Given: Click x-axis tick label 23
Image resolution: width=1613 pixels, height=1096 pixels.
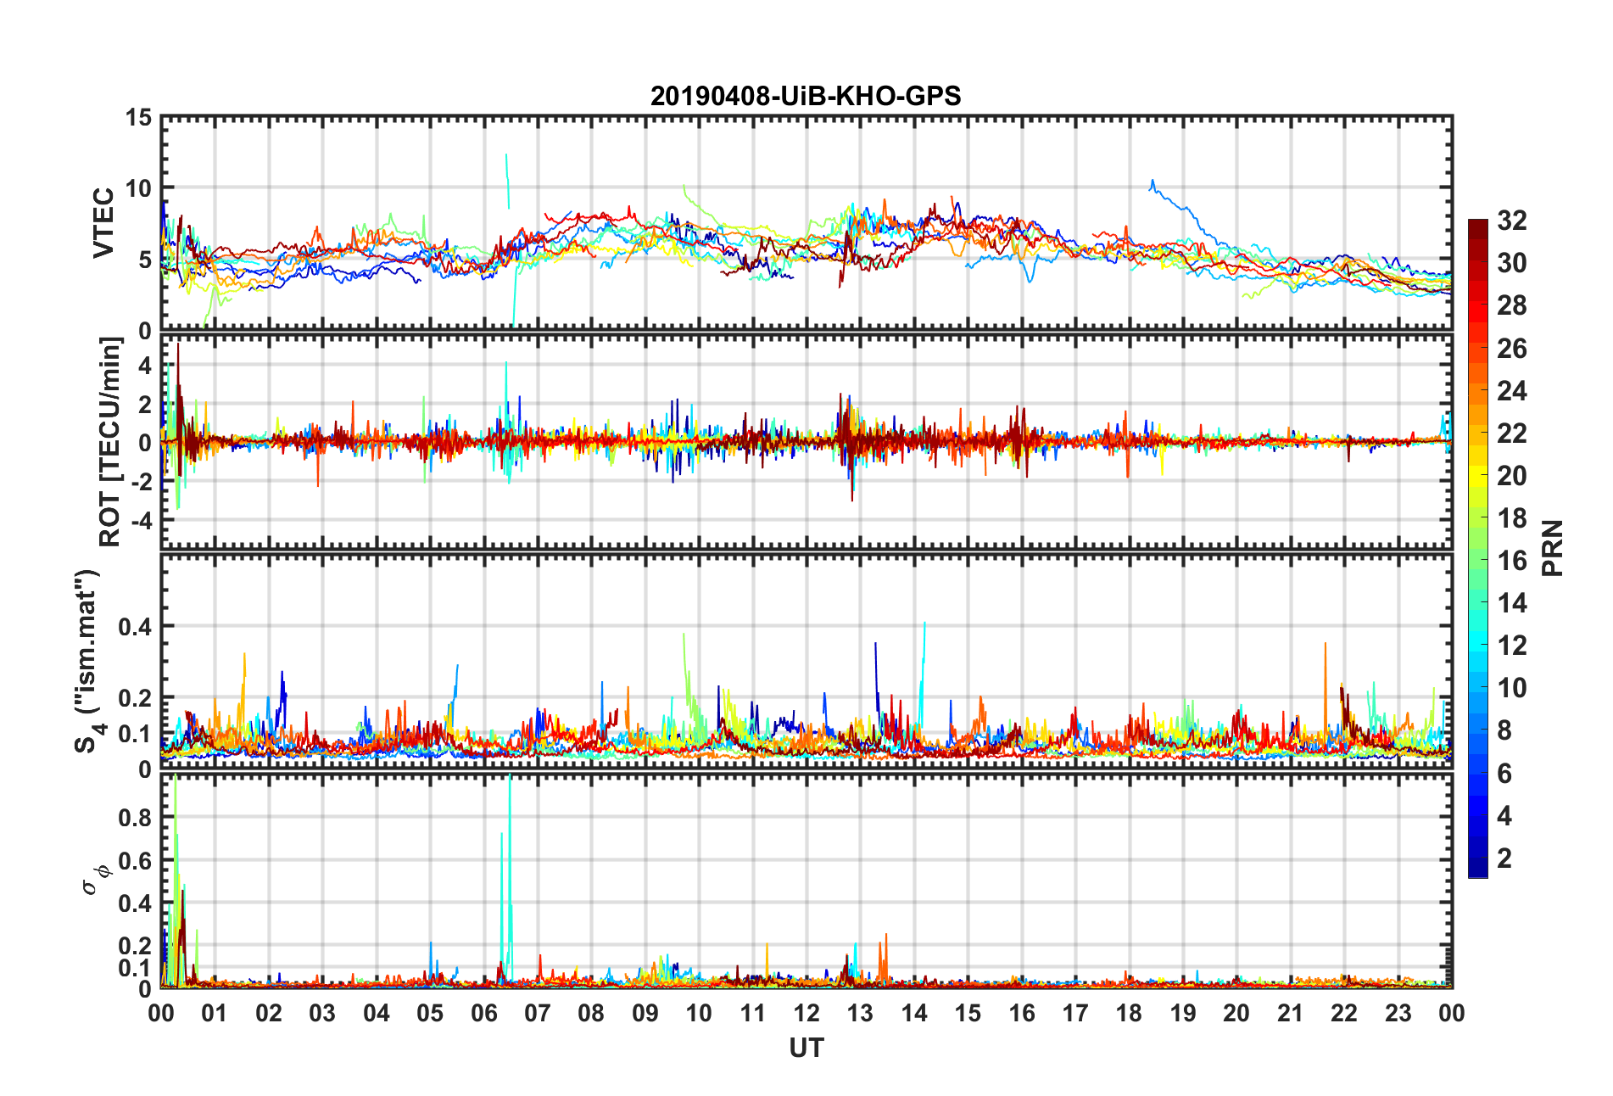Looking at the screenshot, I should click(x=1398, y=1013).
